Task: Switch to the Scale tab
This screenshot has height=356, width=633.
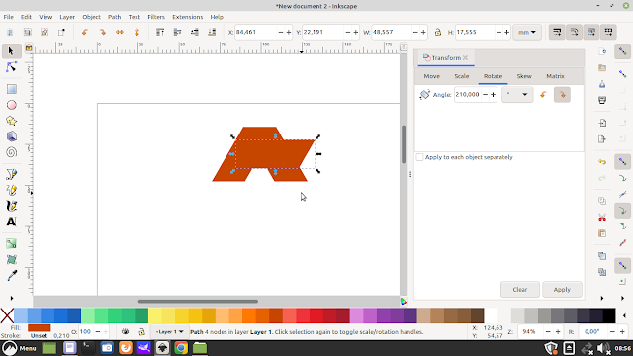Action: point(462,76)
